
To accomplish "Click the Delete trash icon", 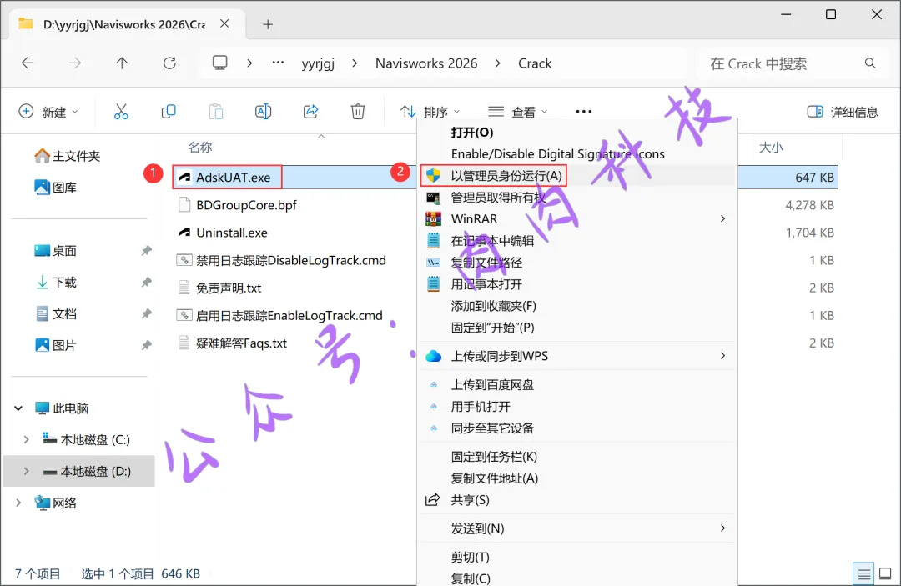I will (x=358, y=112).
